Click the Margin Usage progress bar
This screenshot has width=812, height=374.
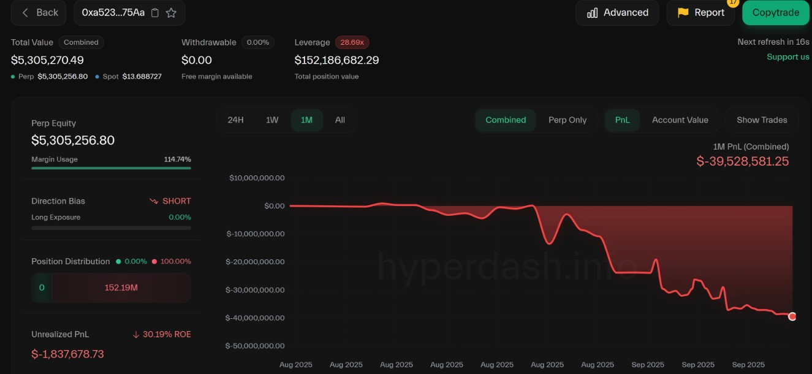111,168
